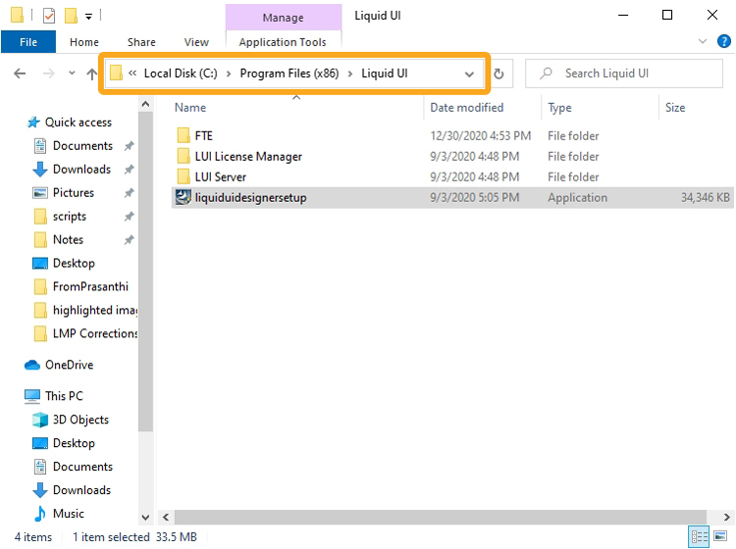Select the OneDrive cloud icon in sidebar
Screen dimensions: 736x549
point(32,365)
